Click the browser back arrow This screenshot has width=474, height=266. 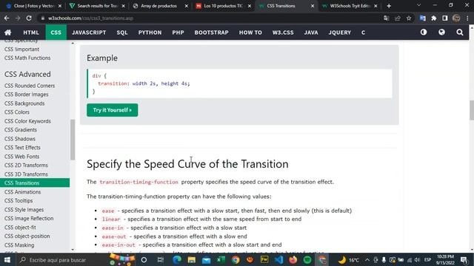[7, 18]
